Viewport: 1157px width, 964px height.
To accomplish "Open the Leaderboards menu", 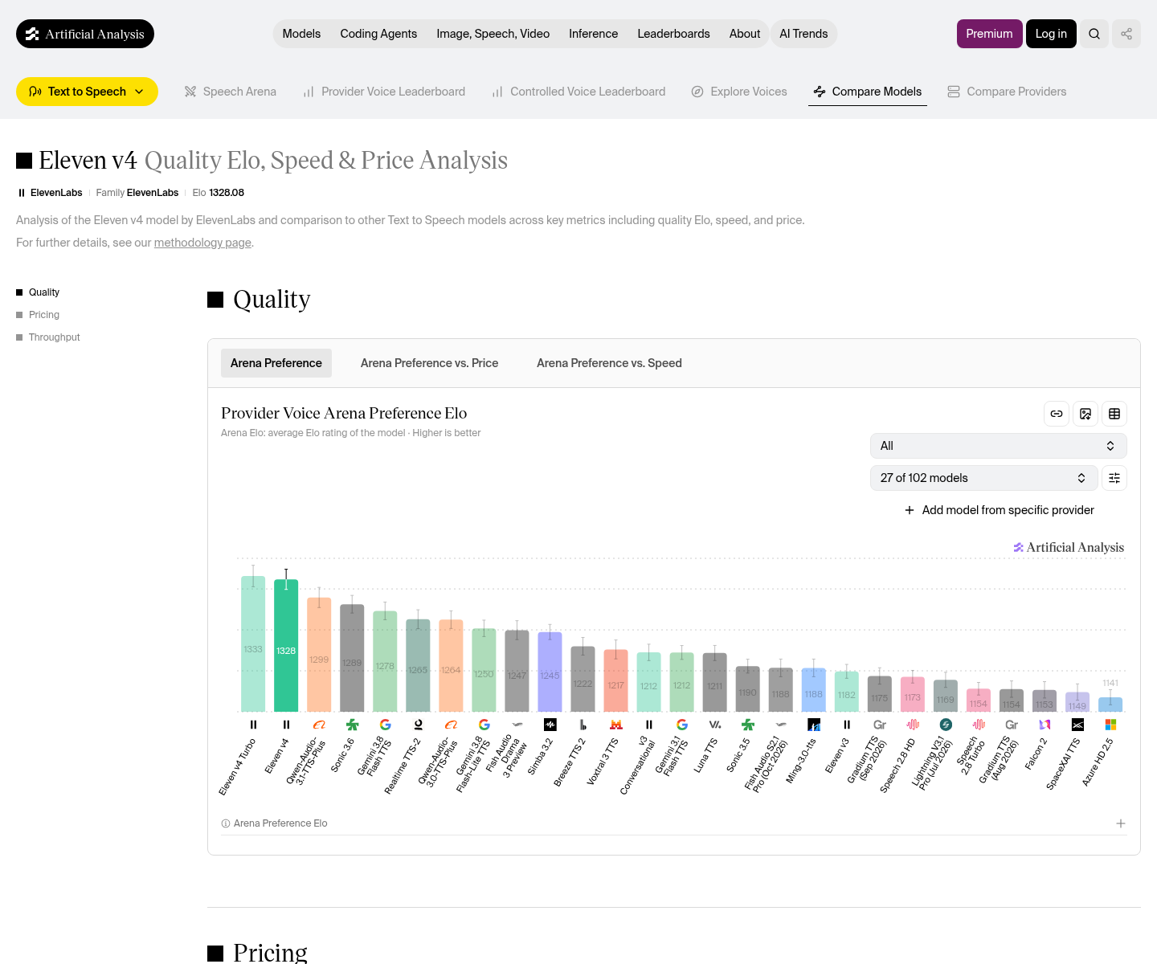I will [673, 34].
